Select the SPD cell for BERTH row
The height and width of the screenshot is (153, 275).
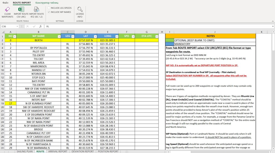tap(127, 40)
